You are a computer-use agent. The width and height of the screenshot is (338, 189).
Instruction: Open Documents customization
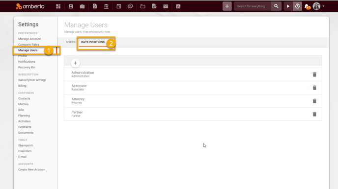point(26,133)
